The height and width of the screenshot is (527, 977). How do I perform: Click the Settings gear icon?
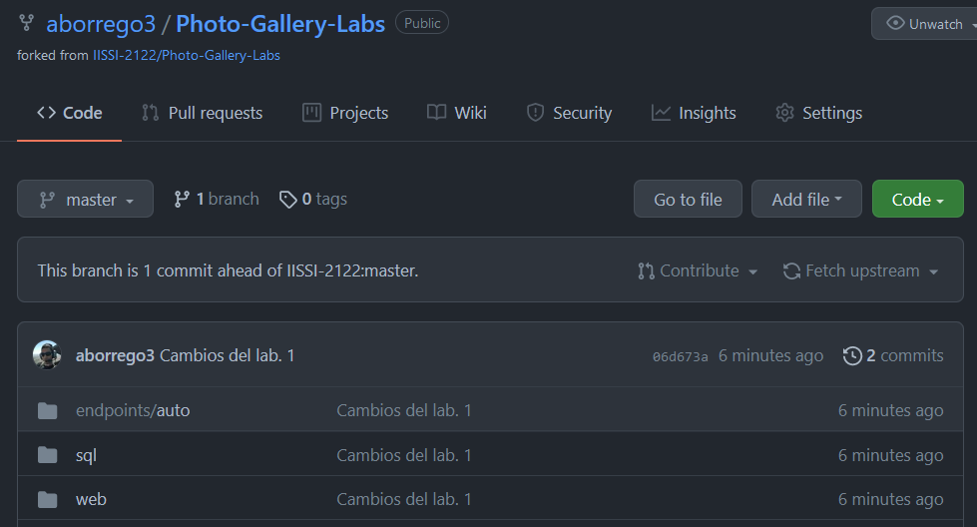[x=784, y=113]
